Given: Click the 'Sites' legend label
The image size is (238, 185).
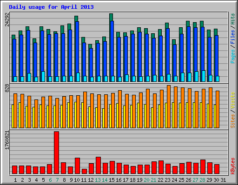Looking at the screenshot, I should point(233,121).
